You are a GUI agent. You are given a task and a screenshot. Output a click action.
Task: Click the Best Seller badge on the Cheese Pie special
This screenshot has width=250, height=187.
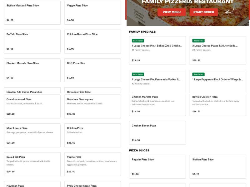[137, 40]
